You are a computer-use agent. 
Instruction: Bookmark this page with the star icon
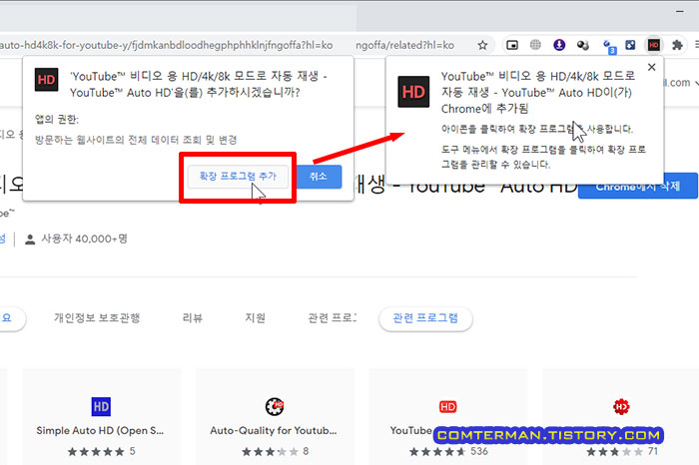click(482, 45)
